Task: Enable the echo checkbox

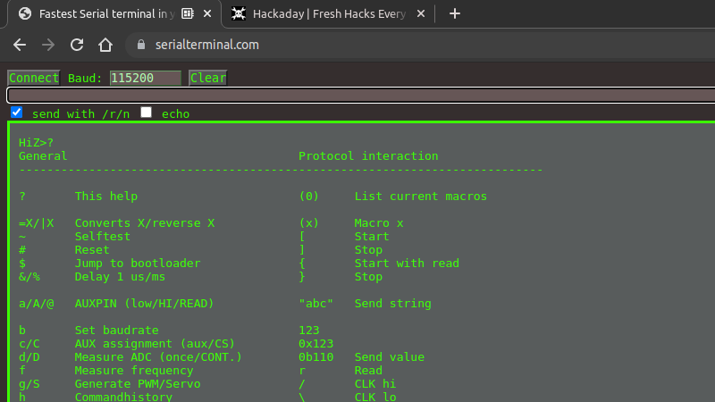Action: click(146, 113)
